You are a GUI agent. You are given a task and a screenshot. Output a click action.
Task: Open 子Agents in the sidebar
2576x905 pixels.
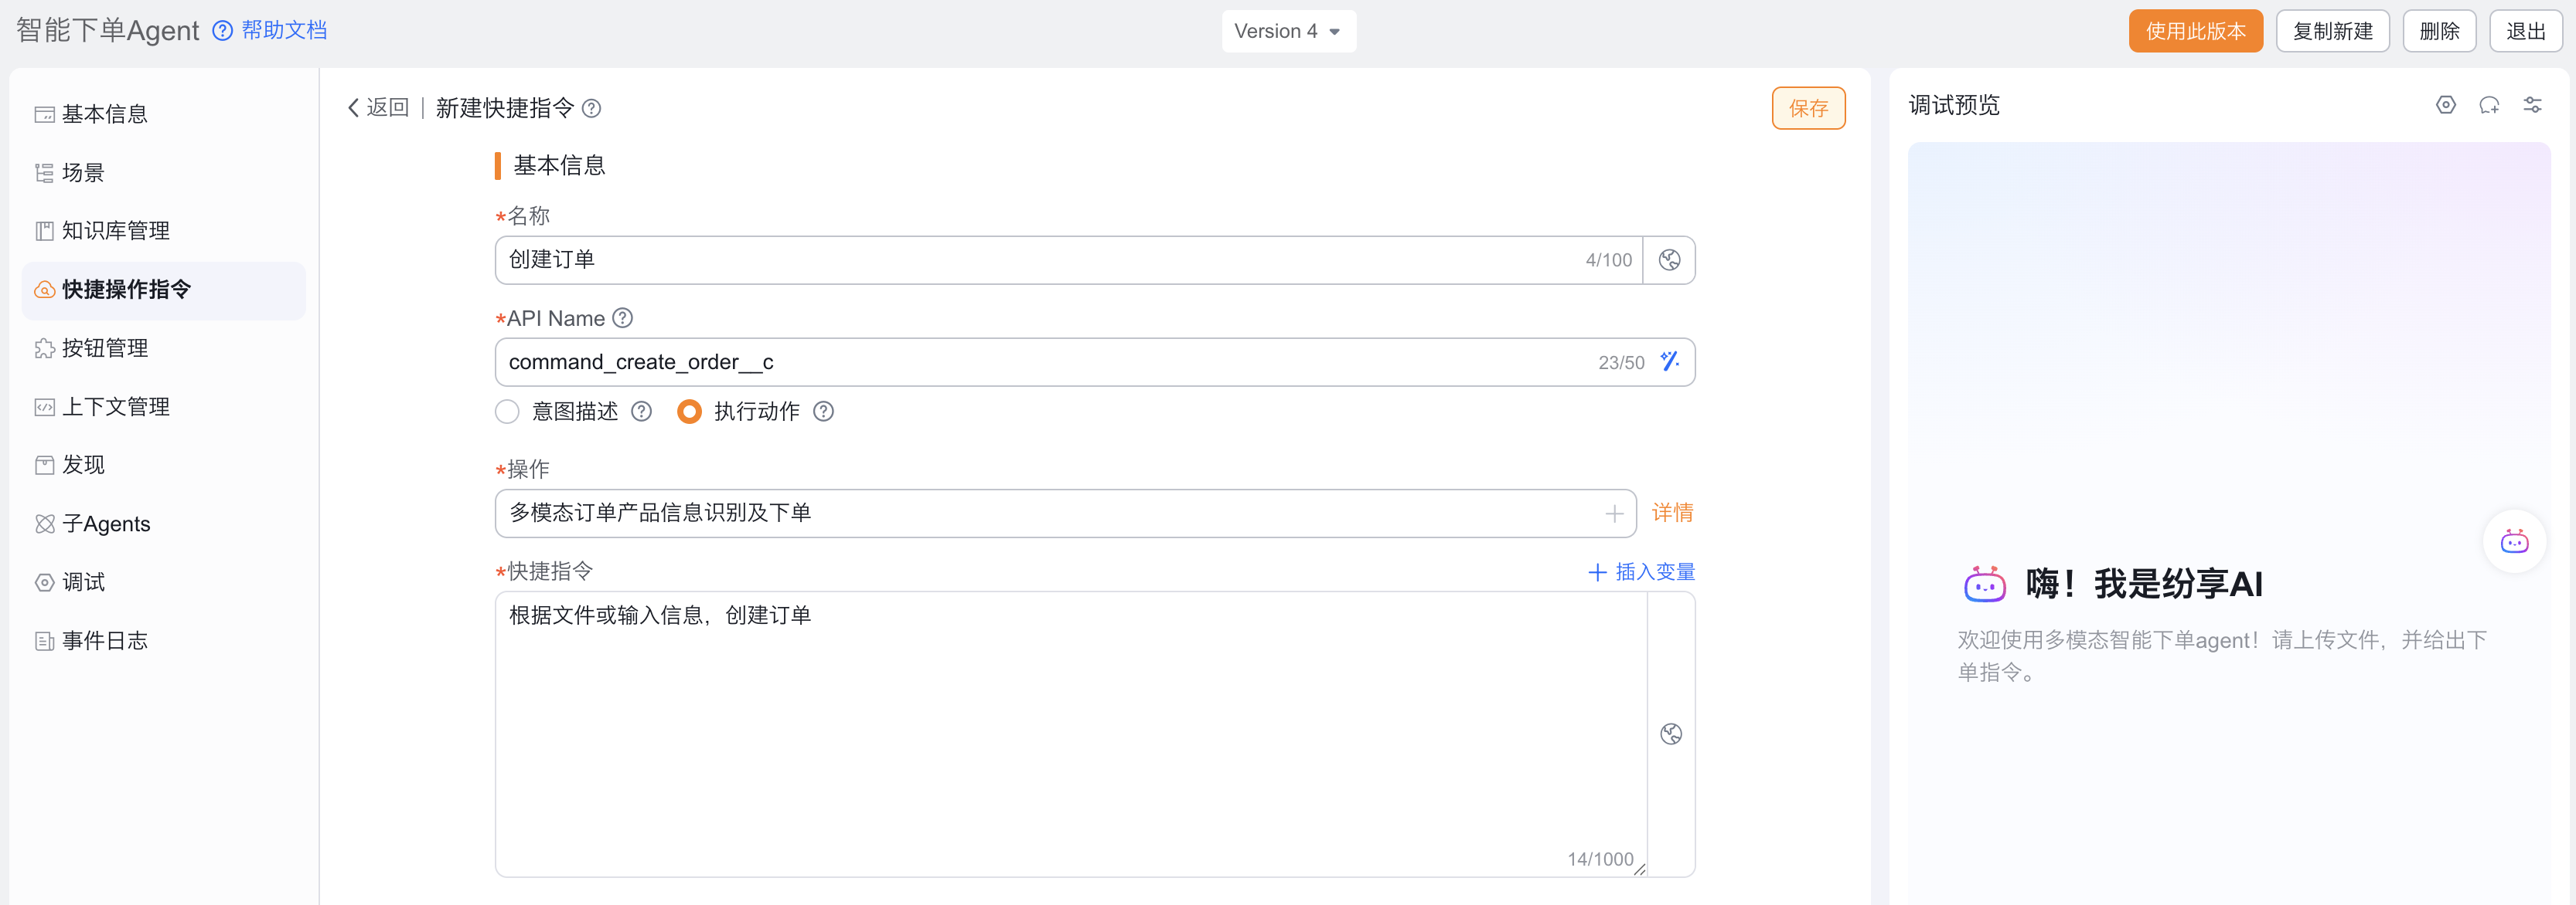click(x=105, y=524)
